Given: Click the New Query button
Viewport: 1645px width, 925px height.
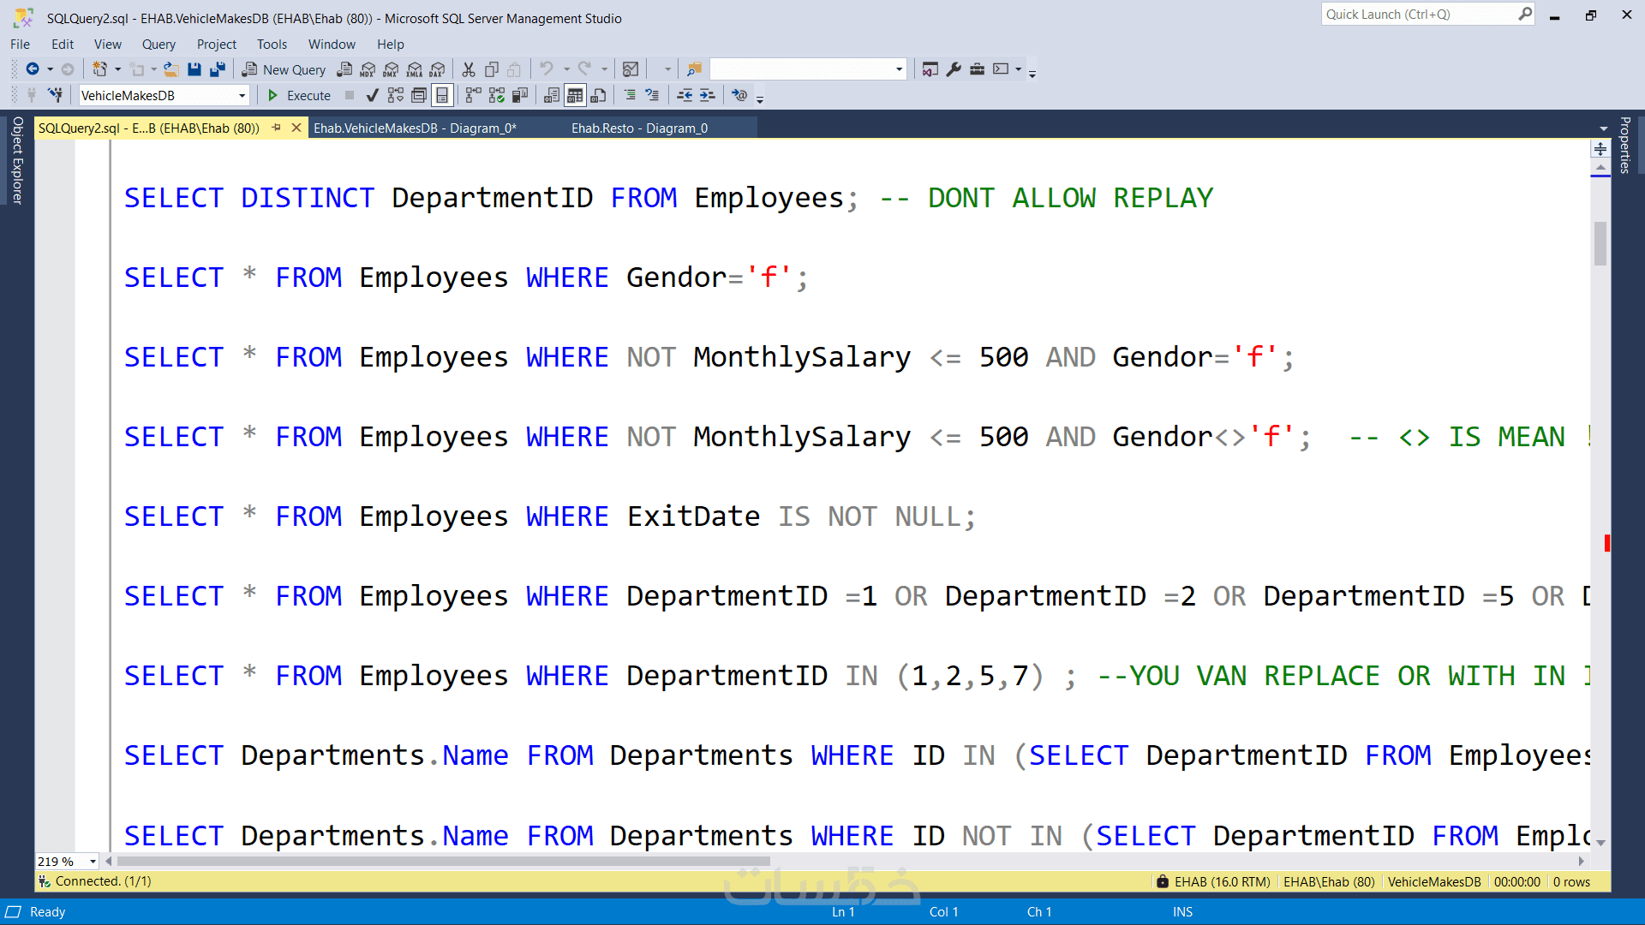Looking at the screenshot, I should [284, 69].
